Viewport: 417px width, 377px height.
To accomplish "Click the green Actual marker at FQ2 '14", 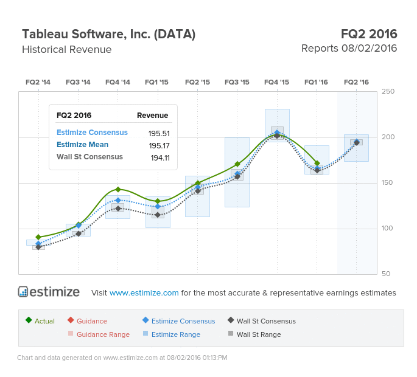I will click(x=38, y=237).
